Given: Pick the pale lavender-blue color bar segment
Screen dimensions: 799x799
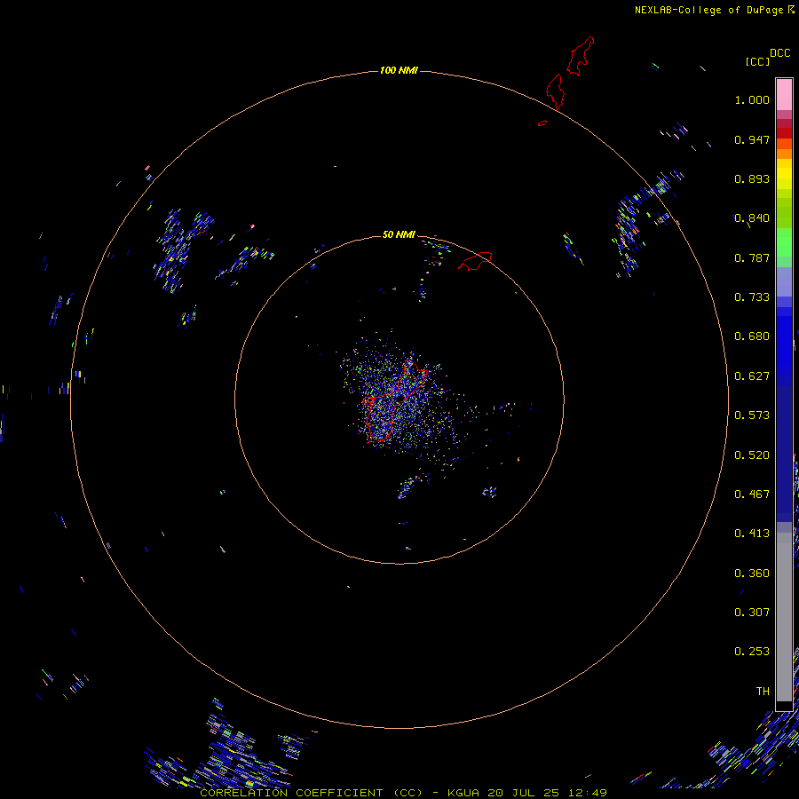Looking at the screenshot, I should [784, 282].
